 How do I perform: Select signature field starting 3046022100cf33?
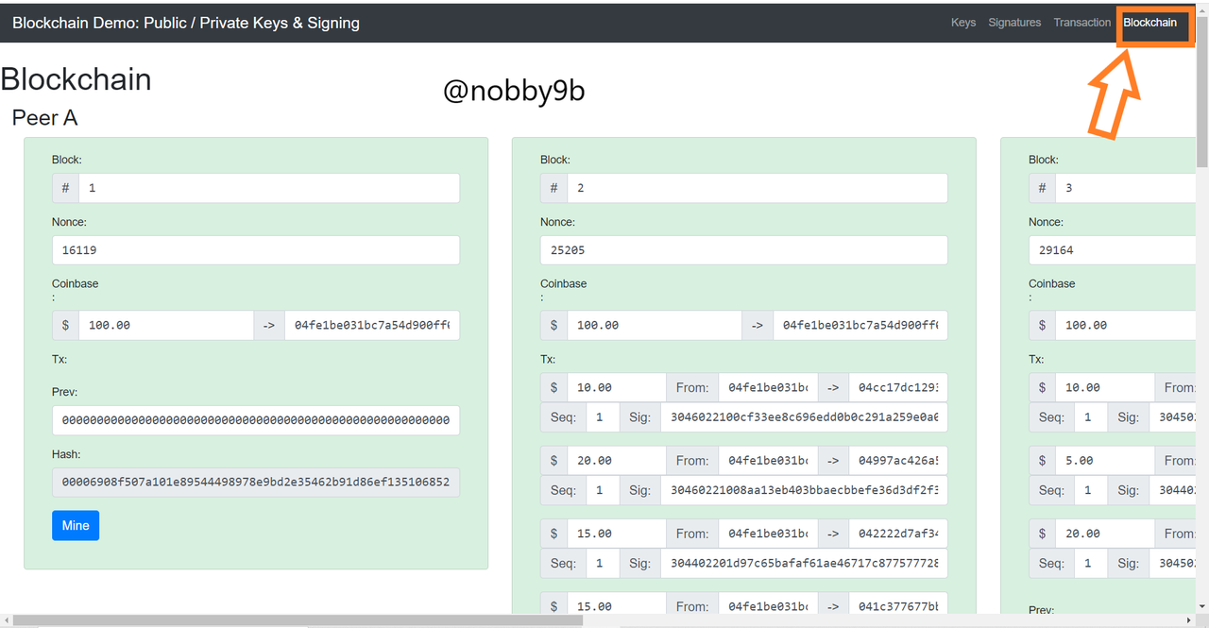click(803, 416)
